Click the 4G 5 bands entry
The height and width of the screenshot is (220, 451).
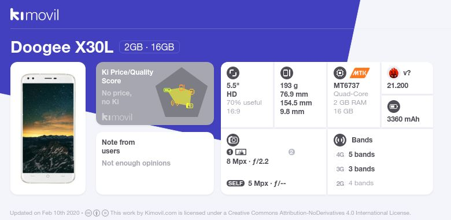pyautogui.click(x=355, y=155)
